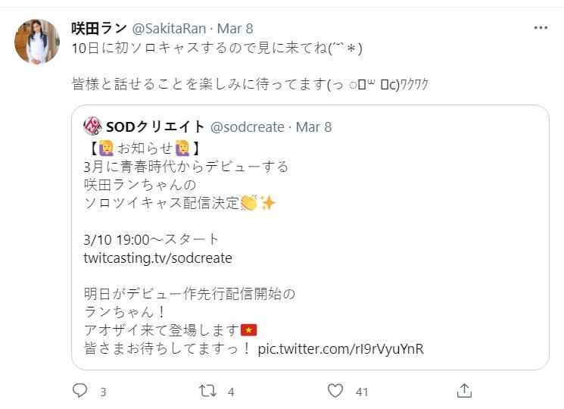564x409 pixels.
Task: Open the pic.twitter.com/rI9rVyuYnR link
Action: point(341,348)
